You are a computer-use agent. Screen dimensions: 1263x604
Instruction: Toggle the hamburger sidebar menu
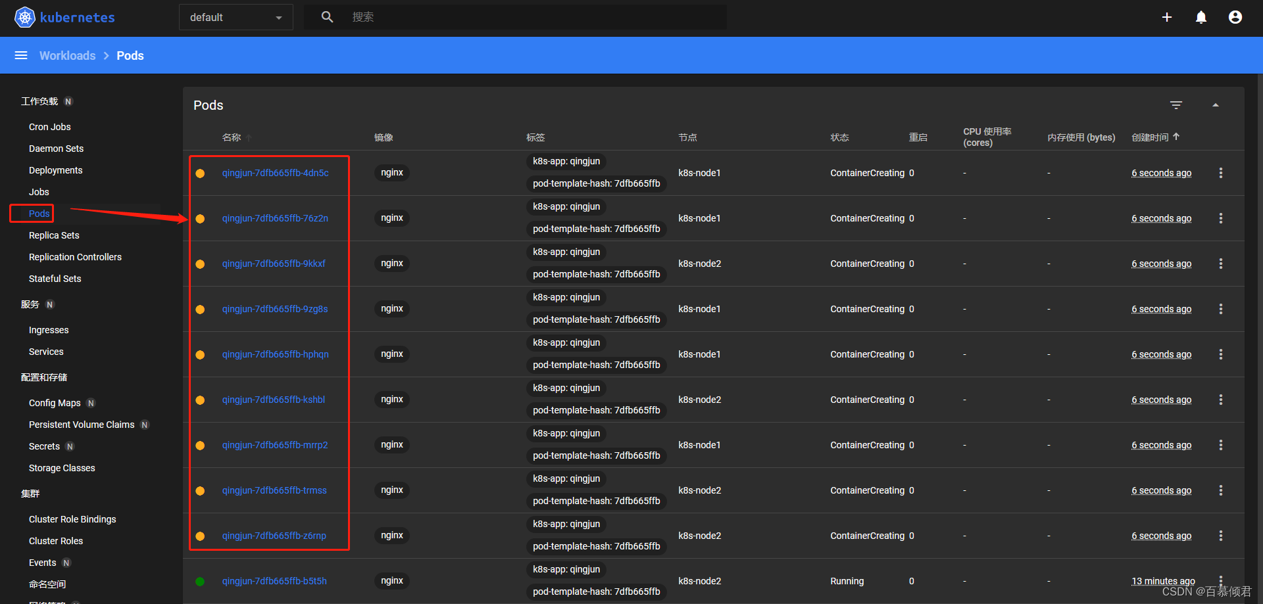[x=21, y=55]
